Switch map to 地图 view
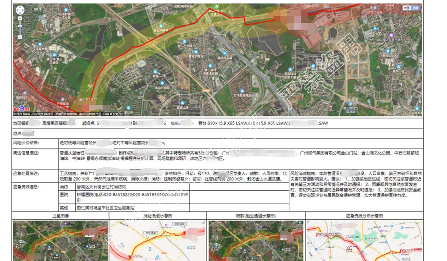447x261 pixels. [x=407, y=8]
